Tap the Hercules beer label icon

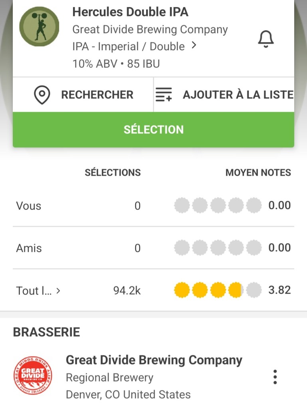click(39, 26)
